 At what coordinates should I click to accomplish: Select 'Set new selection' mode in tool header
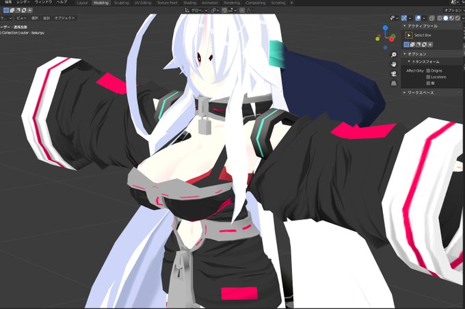pos(6,10)
